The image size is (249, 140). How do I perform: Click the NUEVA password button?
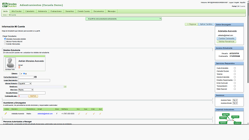[x=33, y=96]
